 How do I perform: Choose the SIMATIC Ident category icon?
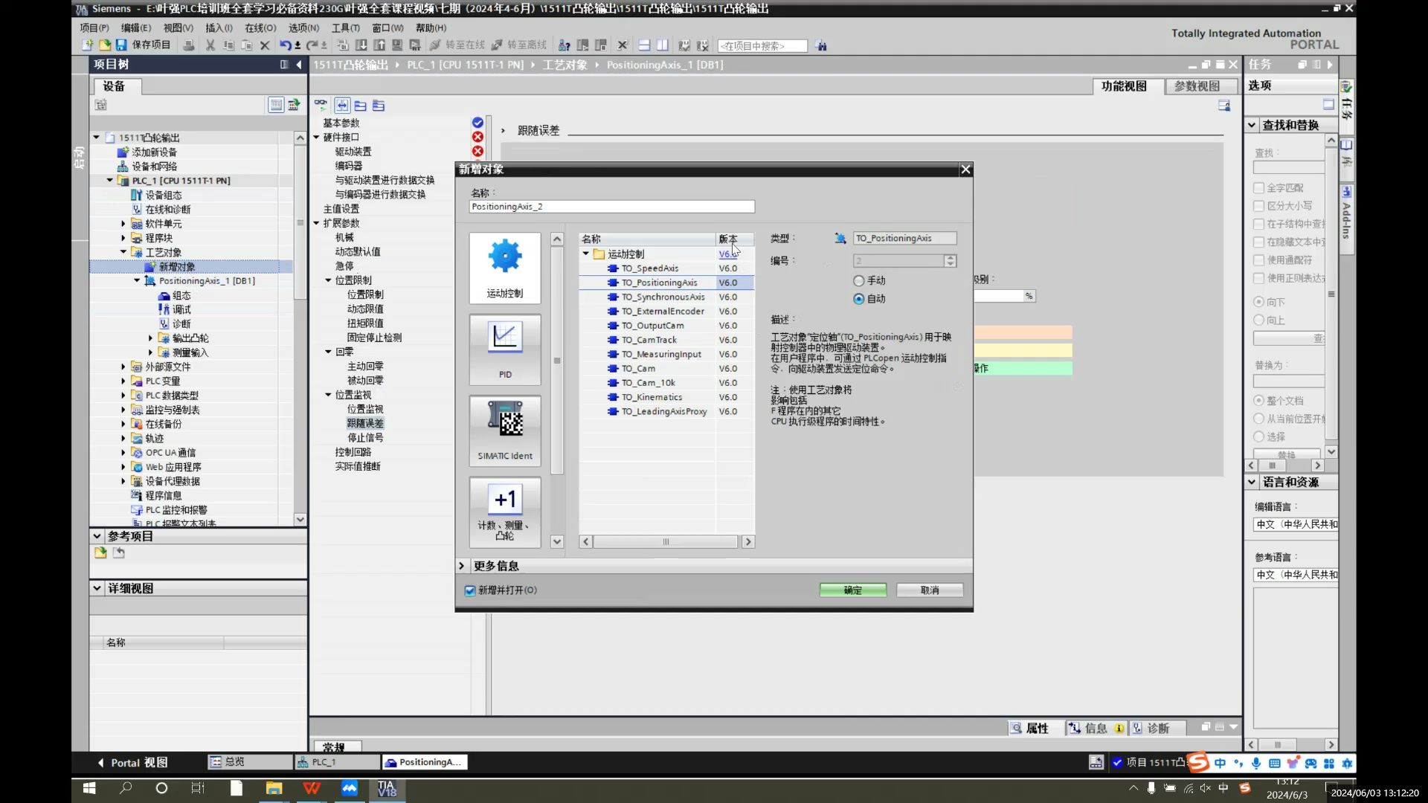(x=505, y=430)
